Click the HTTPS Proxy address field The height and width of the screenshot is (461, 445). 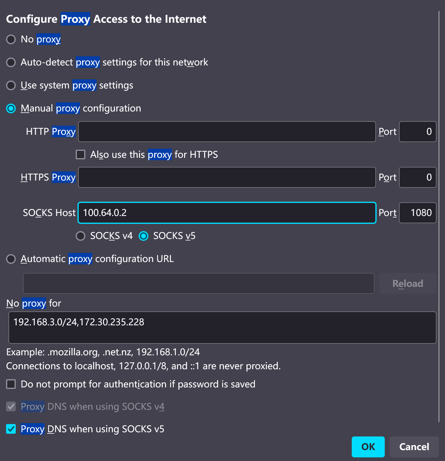[x=227, y=177]
